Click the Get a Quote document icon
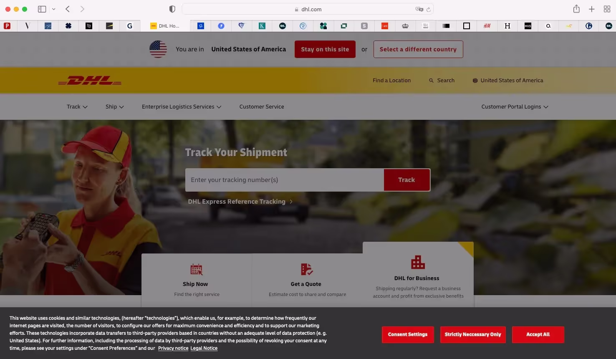This screenshot has height=359, width=616. pyautogui.click(x=306, y=269)
